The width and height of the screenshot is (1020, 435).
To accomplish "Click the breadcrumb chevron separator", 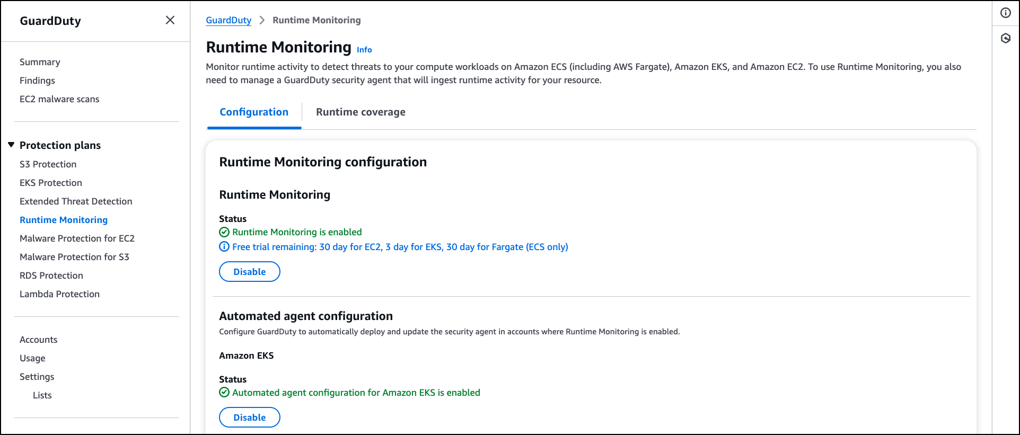I will (x=262, y=20).
